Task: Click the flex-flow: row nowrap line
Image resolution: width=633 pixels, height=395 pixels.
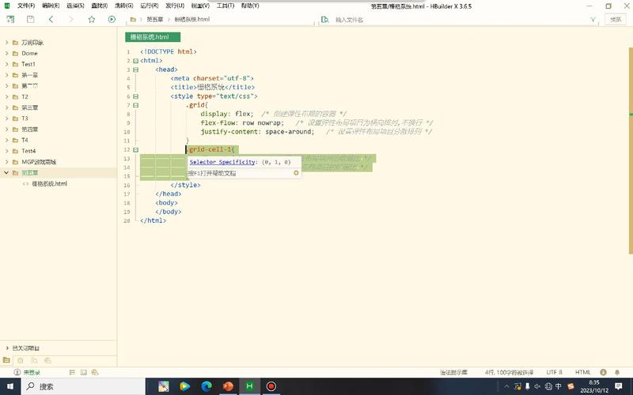Action: click(x=242, y=123)
